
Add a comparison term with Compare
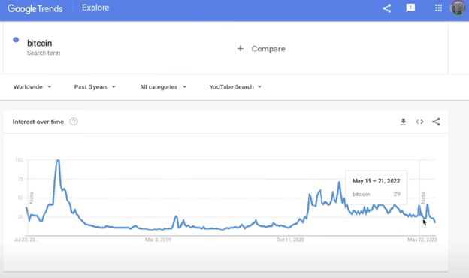[261, 49]
